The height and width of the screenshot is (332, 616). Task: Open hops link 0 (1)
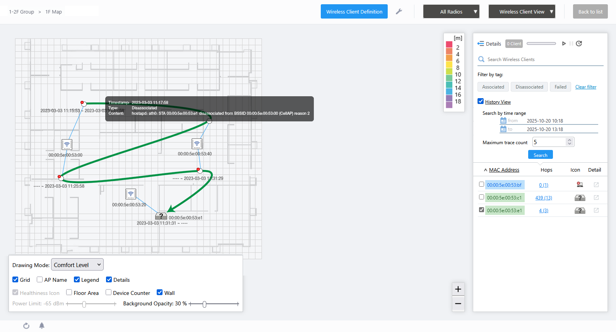tap(544, 185)
